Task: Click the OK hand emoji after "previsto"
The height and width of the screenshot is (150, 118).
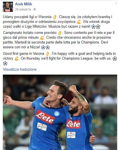Action: (x=60, y=33)
